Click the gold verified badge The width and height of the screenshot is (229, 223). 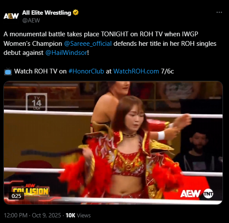pyautogui.click(x=75, y=13)
